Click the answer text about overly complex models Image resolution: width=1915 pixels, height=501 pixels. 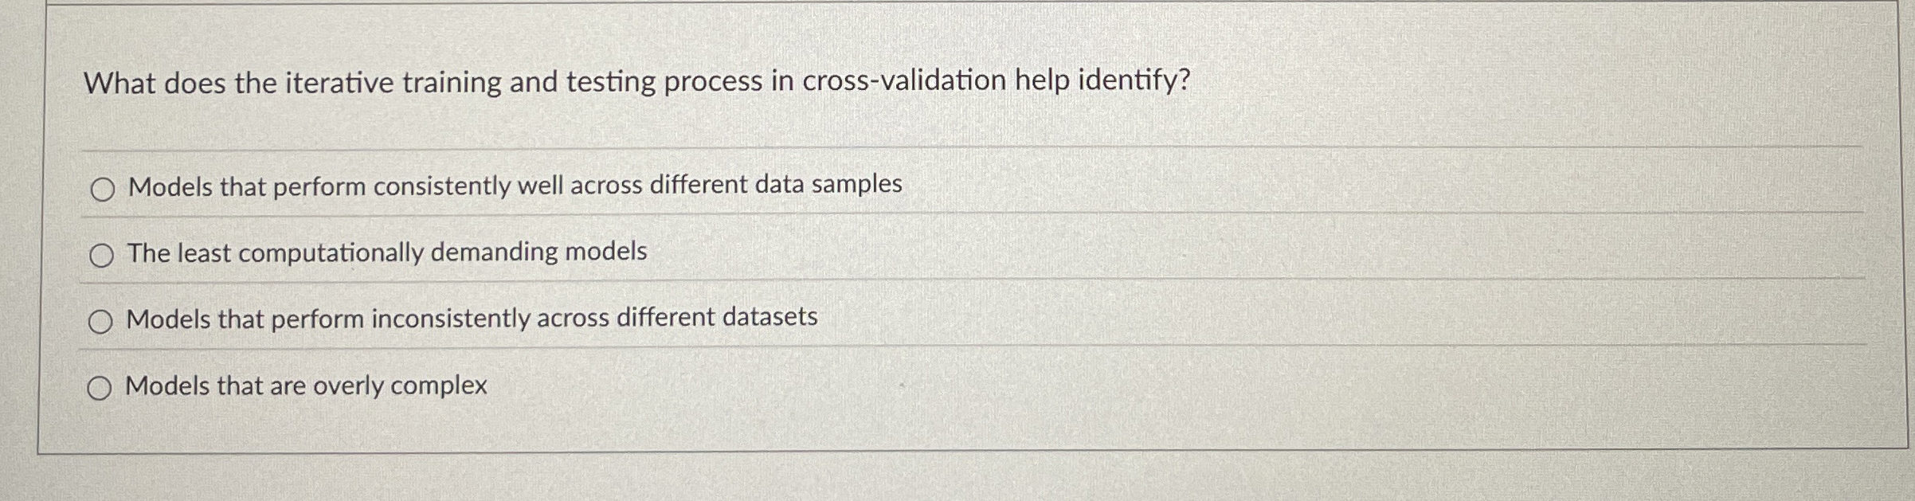[x=307, y=386]
